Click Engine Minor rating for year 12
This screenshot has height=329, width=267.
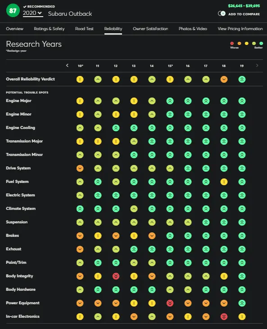coord(116,114)
